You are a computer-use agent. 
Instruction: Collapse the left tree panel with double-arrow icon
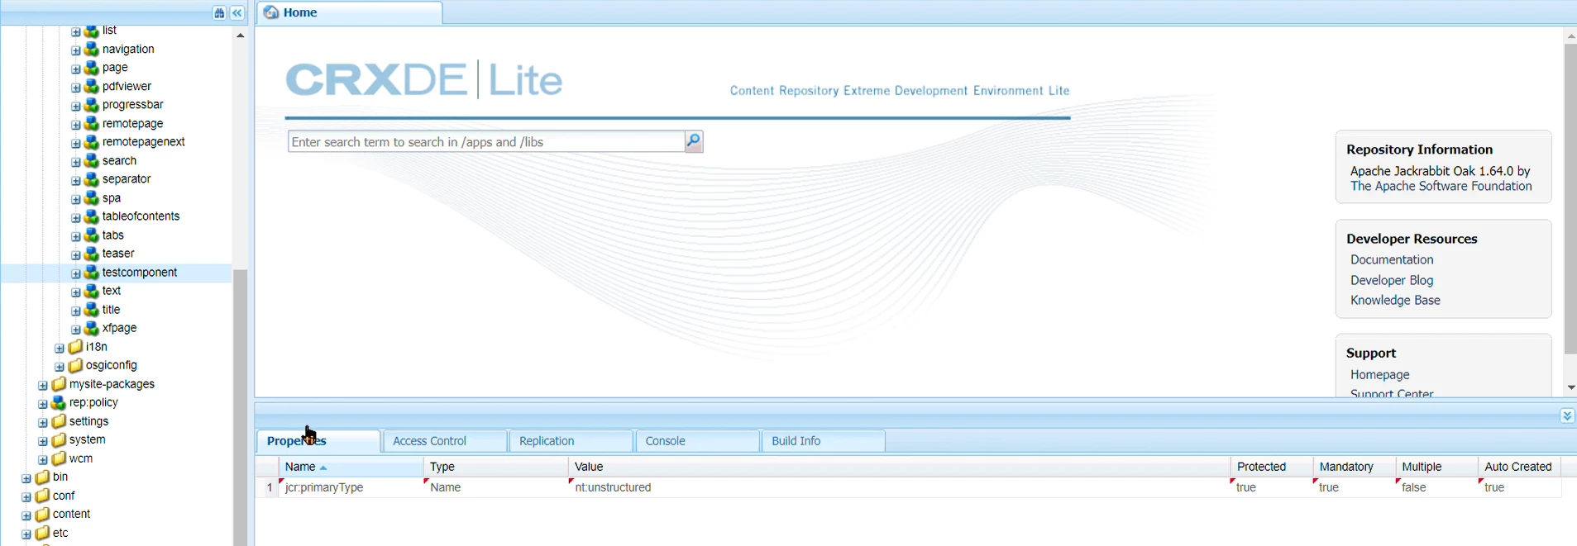[237, 13]
